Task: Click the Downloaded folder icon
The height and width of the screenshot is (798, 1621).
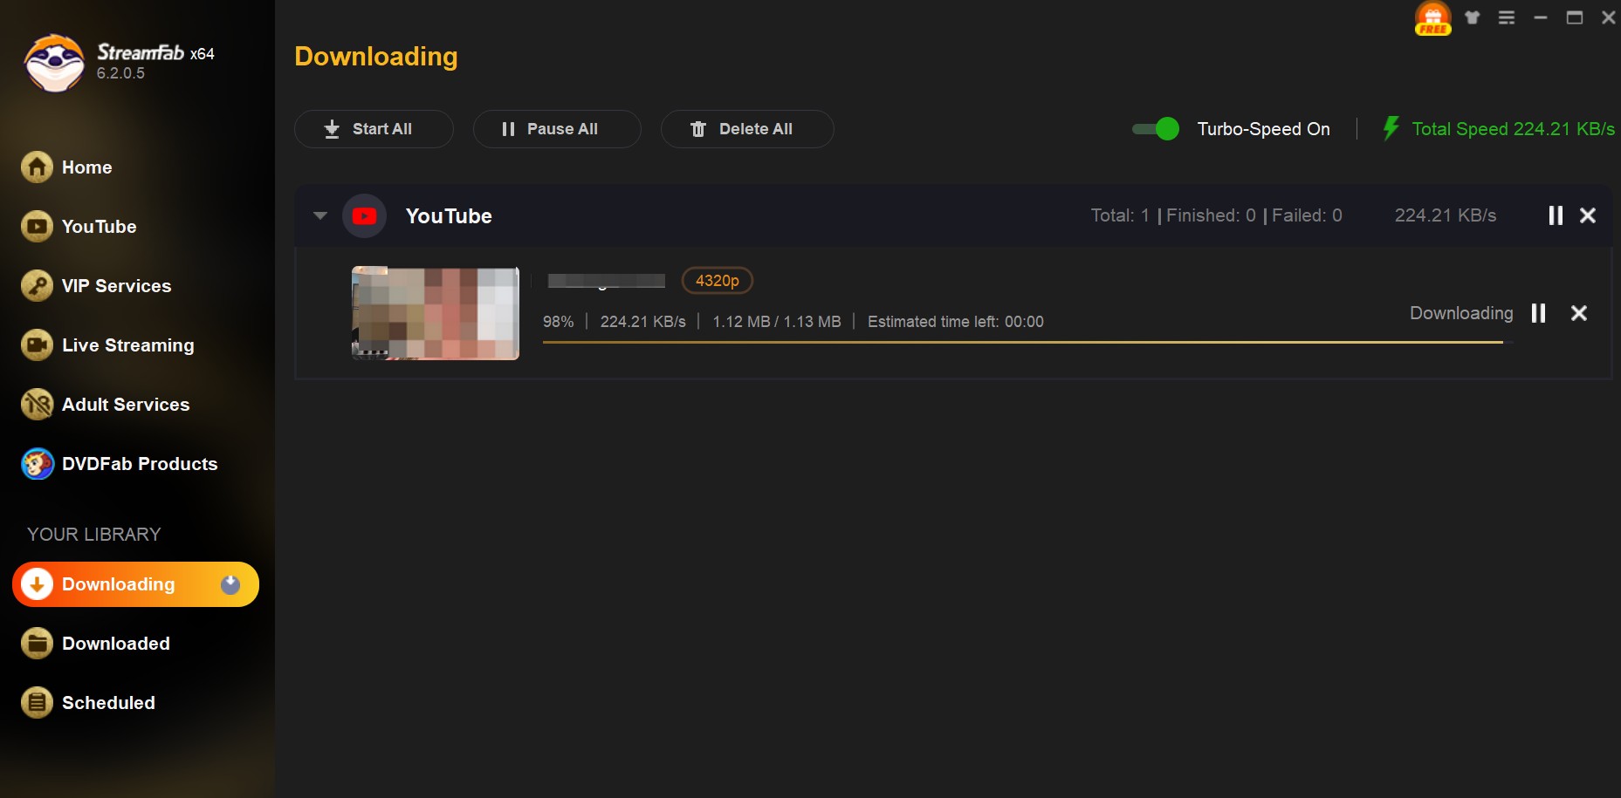Action: tap(37, 644)
